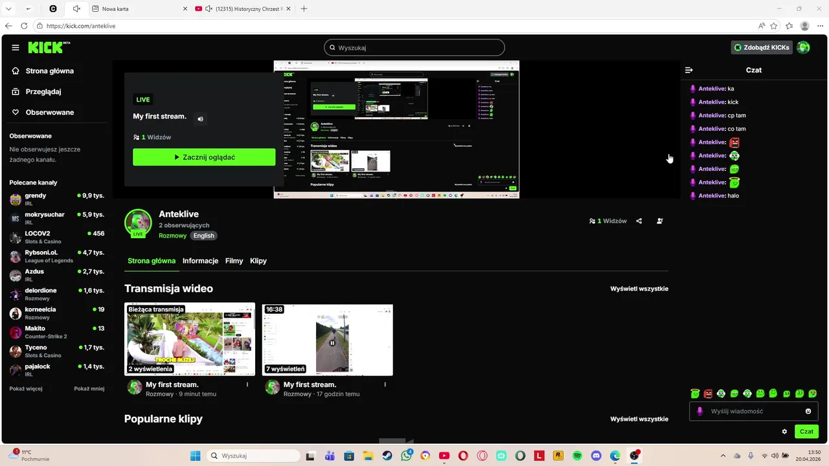
Task: Open browser read aloud icon
Action: (x=762, y=26)
